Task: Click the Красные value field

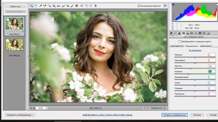Action: coord(212,55)
